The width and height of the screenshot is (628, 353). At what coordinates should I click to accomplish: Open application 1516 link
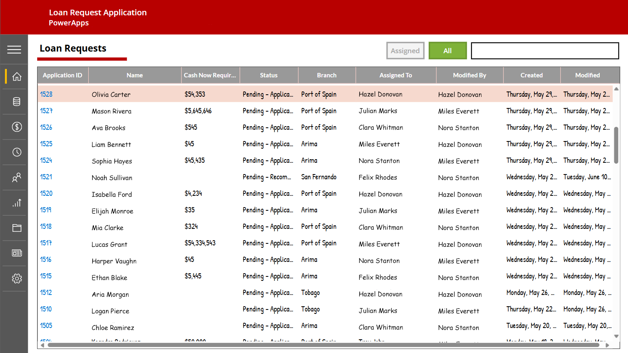coord(46,260)
